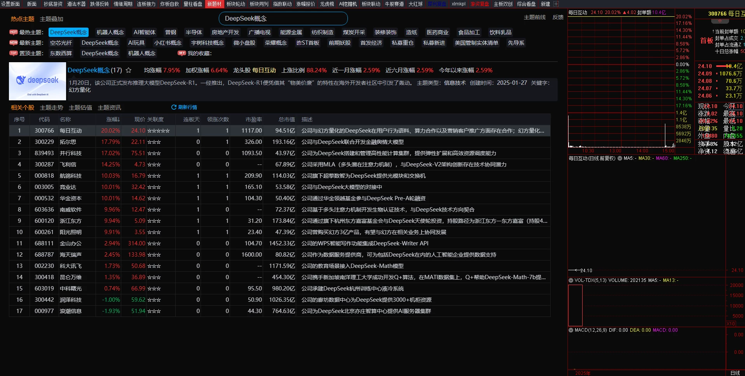
Task: Sort the table by 总市值 column
Action: point(287,119)
